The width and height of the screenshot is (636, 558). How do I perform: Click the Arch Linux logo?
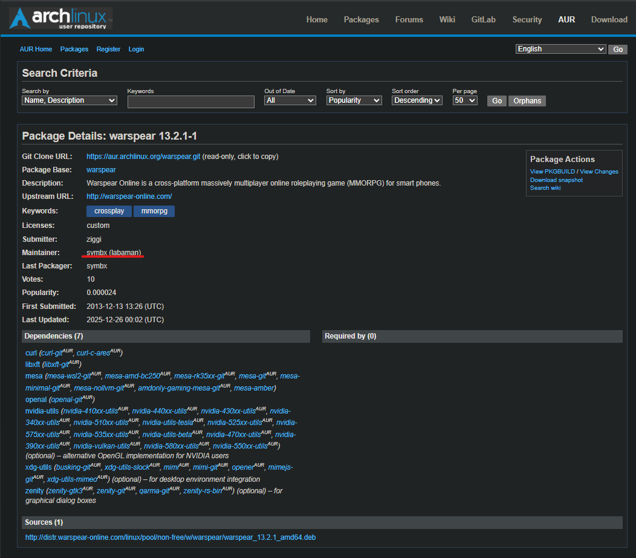click(60, 19)
